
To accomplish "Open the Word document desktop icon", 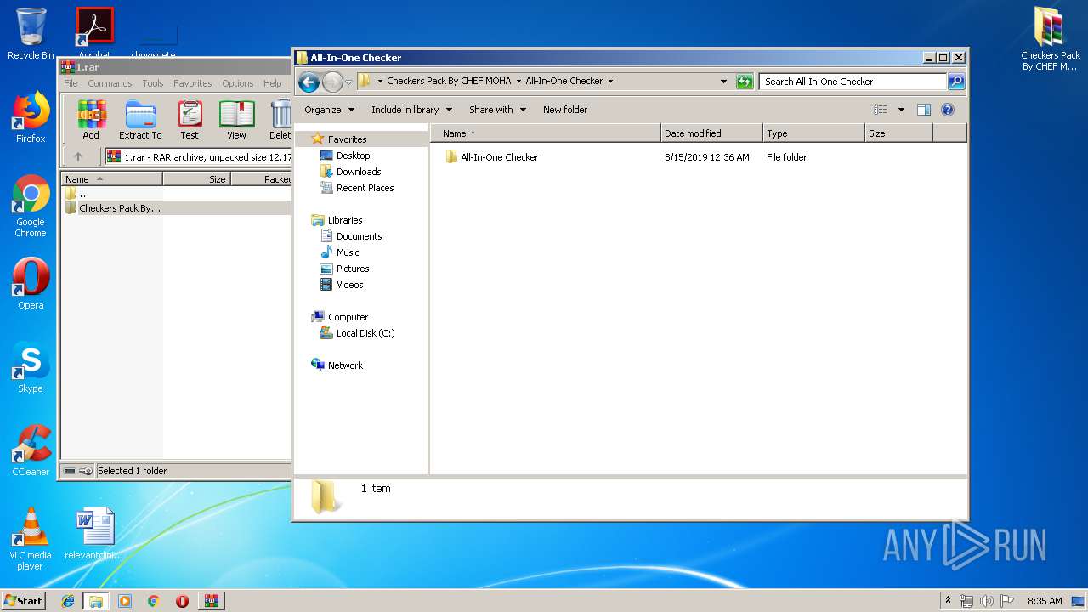I will pos(94,534).
